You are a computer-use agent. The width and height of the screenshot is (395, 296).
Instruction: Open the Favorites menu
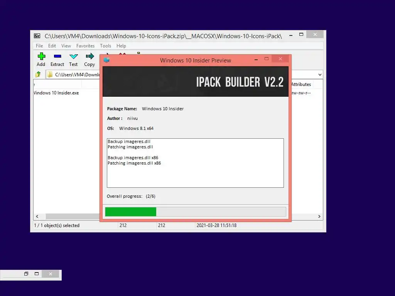click(x=85, y=46)
